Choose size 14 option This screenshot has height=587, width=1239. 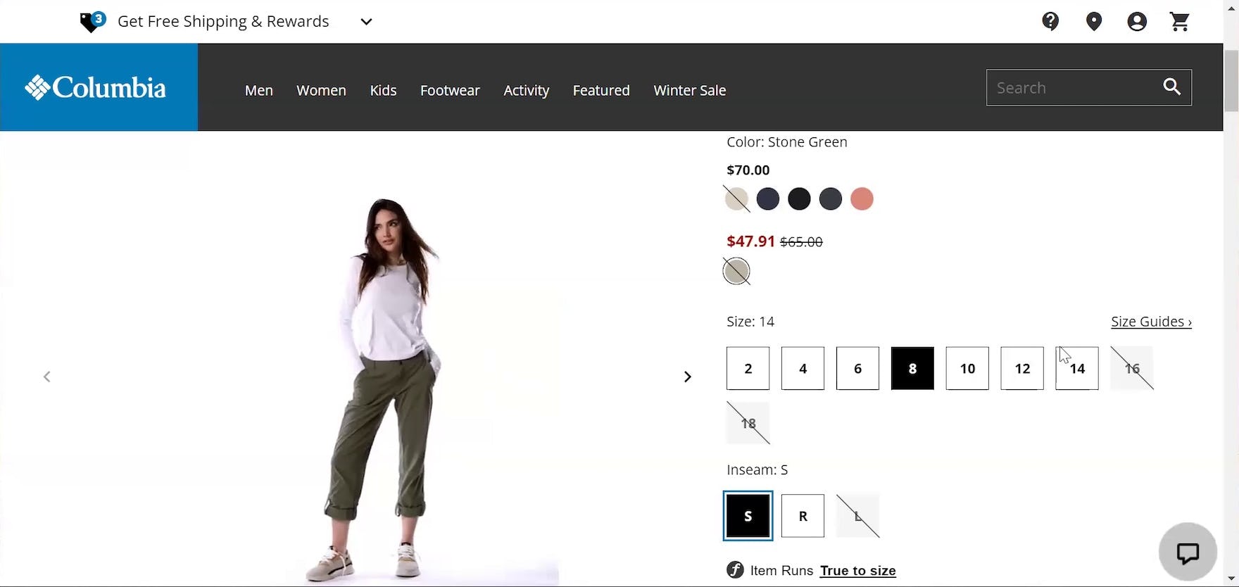pos(1077,368)
